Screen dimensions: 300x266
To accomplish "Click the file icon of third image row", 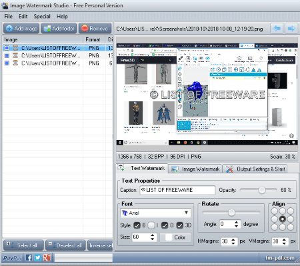I will (x=15, y=63).
